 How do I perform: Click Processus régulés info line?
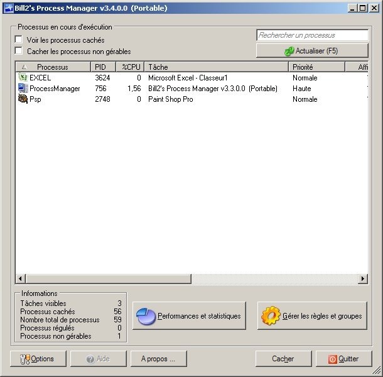(71, 328)
